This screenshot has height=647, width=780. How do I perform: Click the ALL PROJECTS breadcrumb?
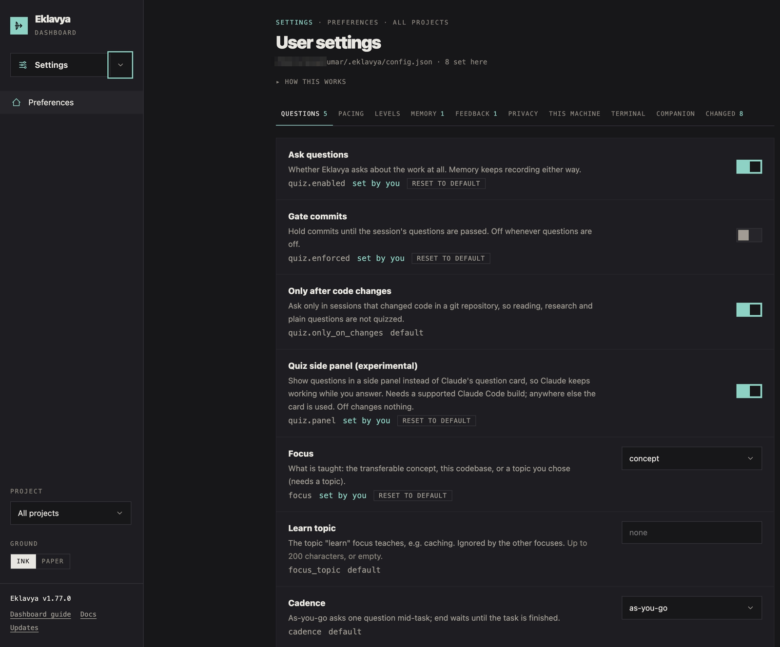(x=421, y=22)
